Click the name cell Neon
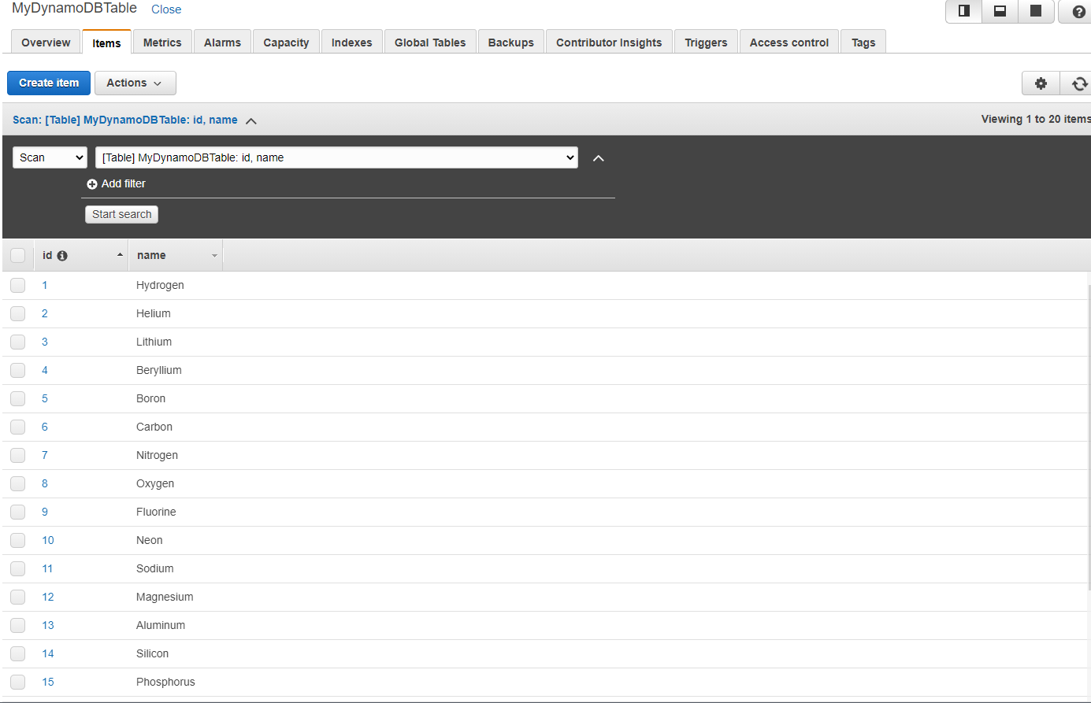The height and width of the screenshot is (703, 1091). 150,540
